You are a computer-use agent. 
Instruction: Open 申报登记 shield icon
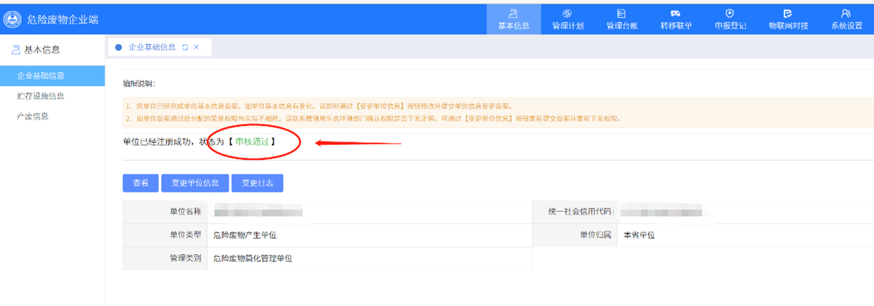(x=730, y=14)
